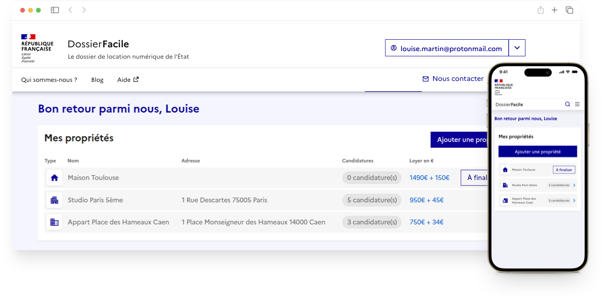
Task: Open a new browser tab with plus icon
Action: tap(554, 10)
